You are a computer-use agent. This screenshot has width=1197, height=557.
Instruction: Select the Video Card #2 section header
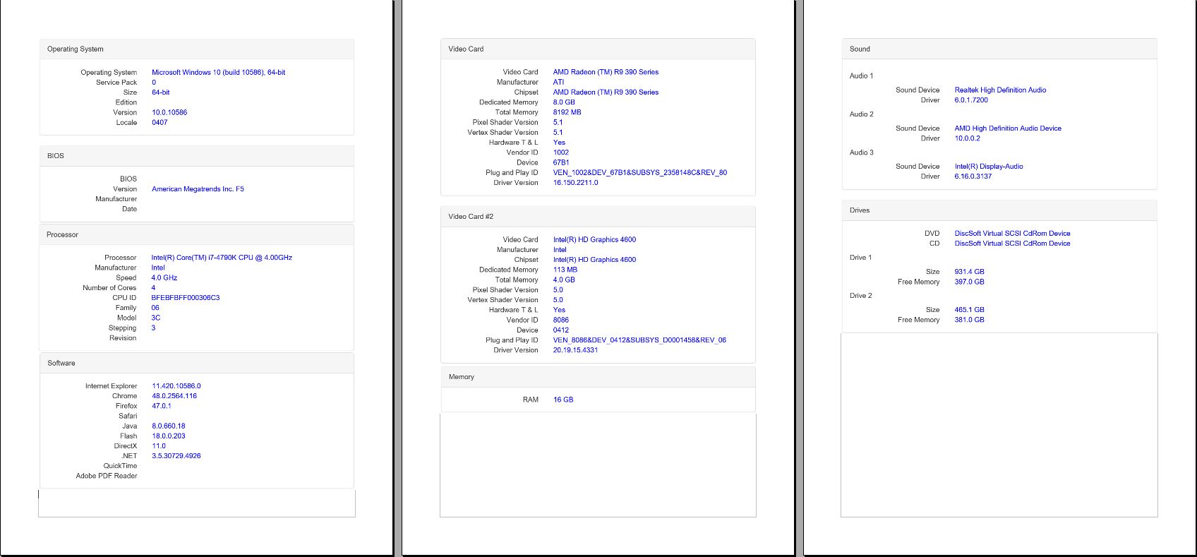pos(471,217)
